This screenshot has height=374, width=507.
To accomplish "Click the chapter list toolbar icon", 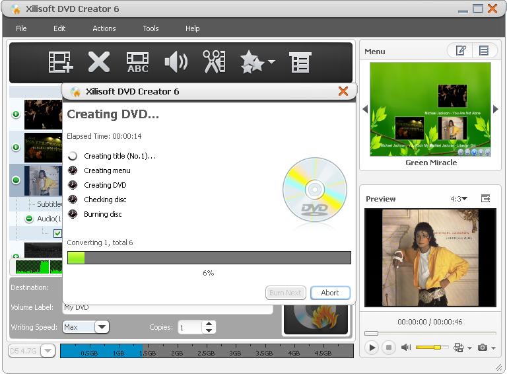I will pyautogui.click(x=300, y=62).
